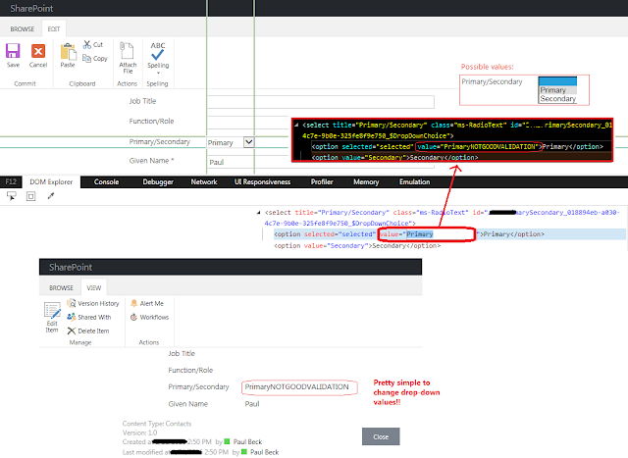This screenshot has height=458, width=628.
Task: Click the Function/Role input field
Action: pyautogui.click(x=248, y=122)
